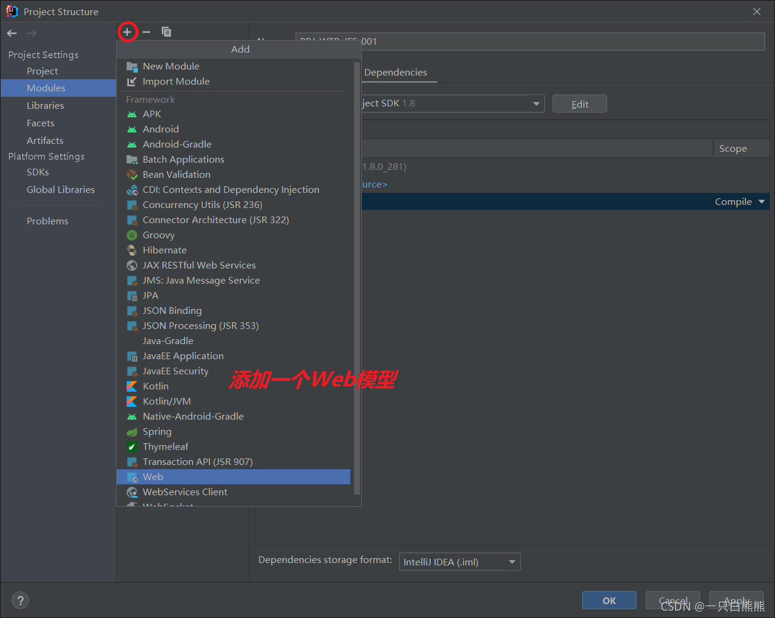775x618 pixels.
Task: Click the Apply button
Action: (736, 600)
